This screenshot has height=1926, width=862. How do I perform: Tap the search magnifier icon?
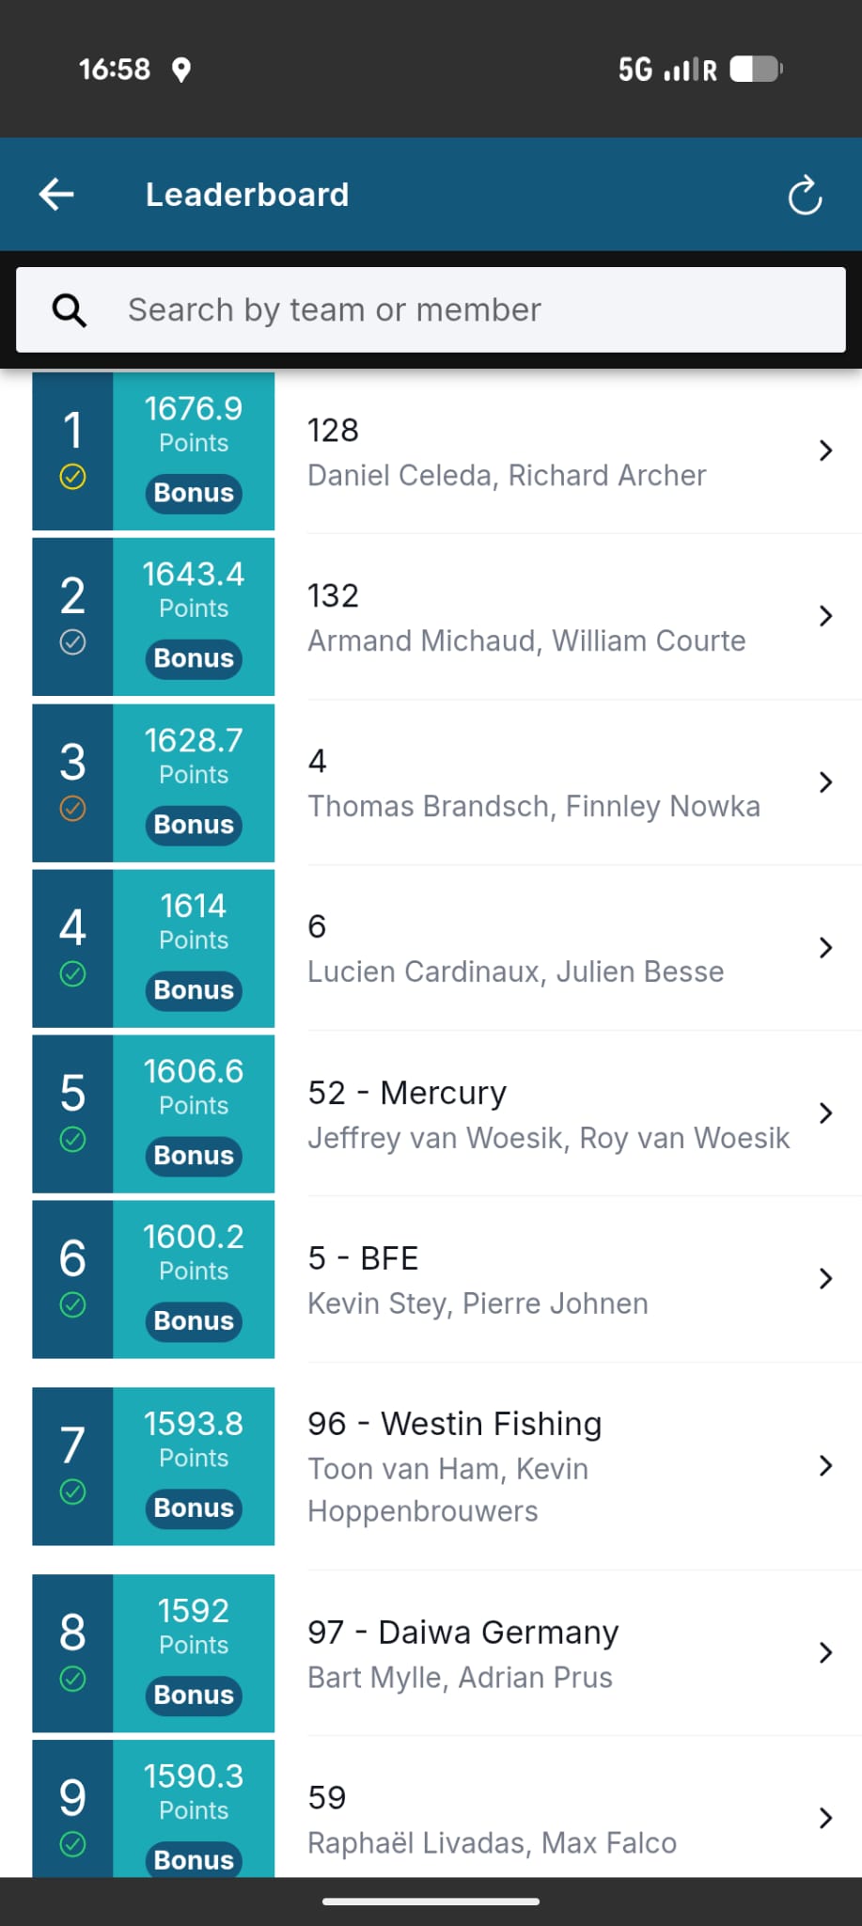pyautogui.click(x=70, y=310)
